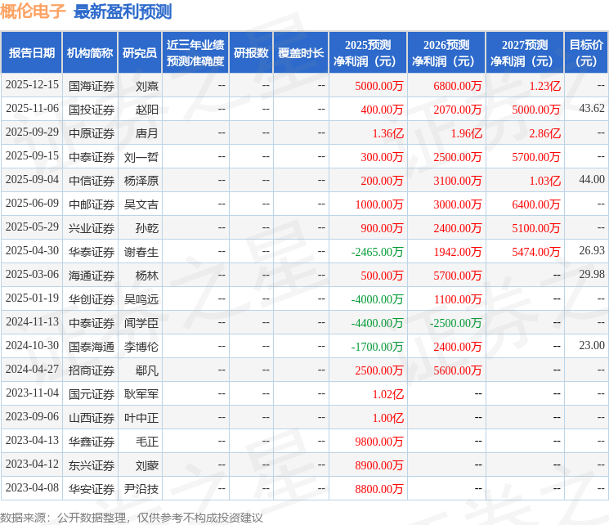Click institution 国海证券

[x=92, y=86]
